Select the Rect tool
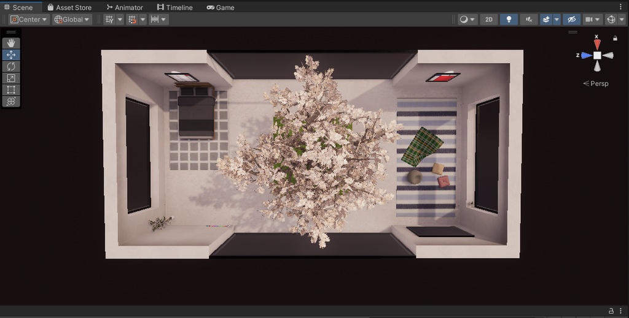Image resolution: width=629 pixels, height=318 pixels. (x=11, y=89)
